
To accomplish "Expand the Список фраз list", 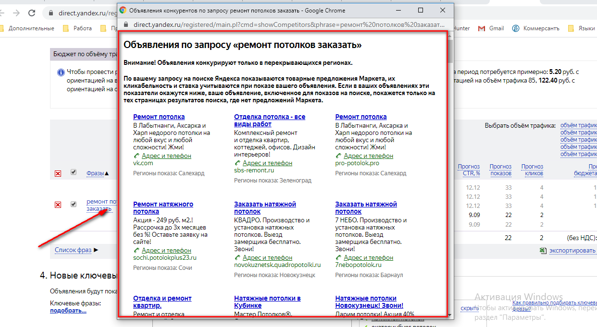I will pos(73,250).
